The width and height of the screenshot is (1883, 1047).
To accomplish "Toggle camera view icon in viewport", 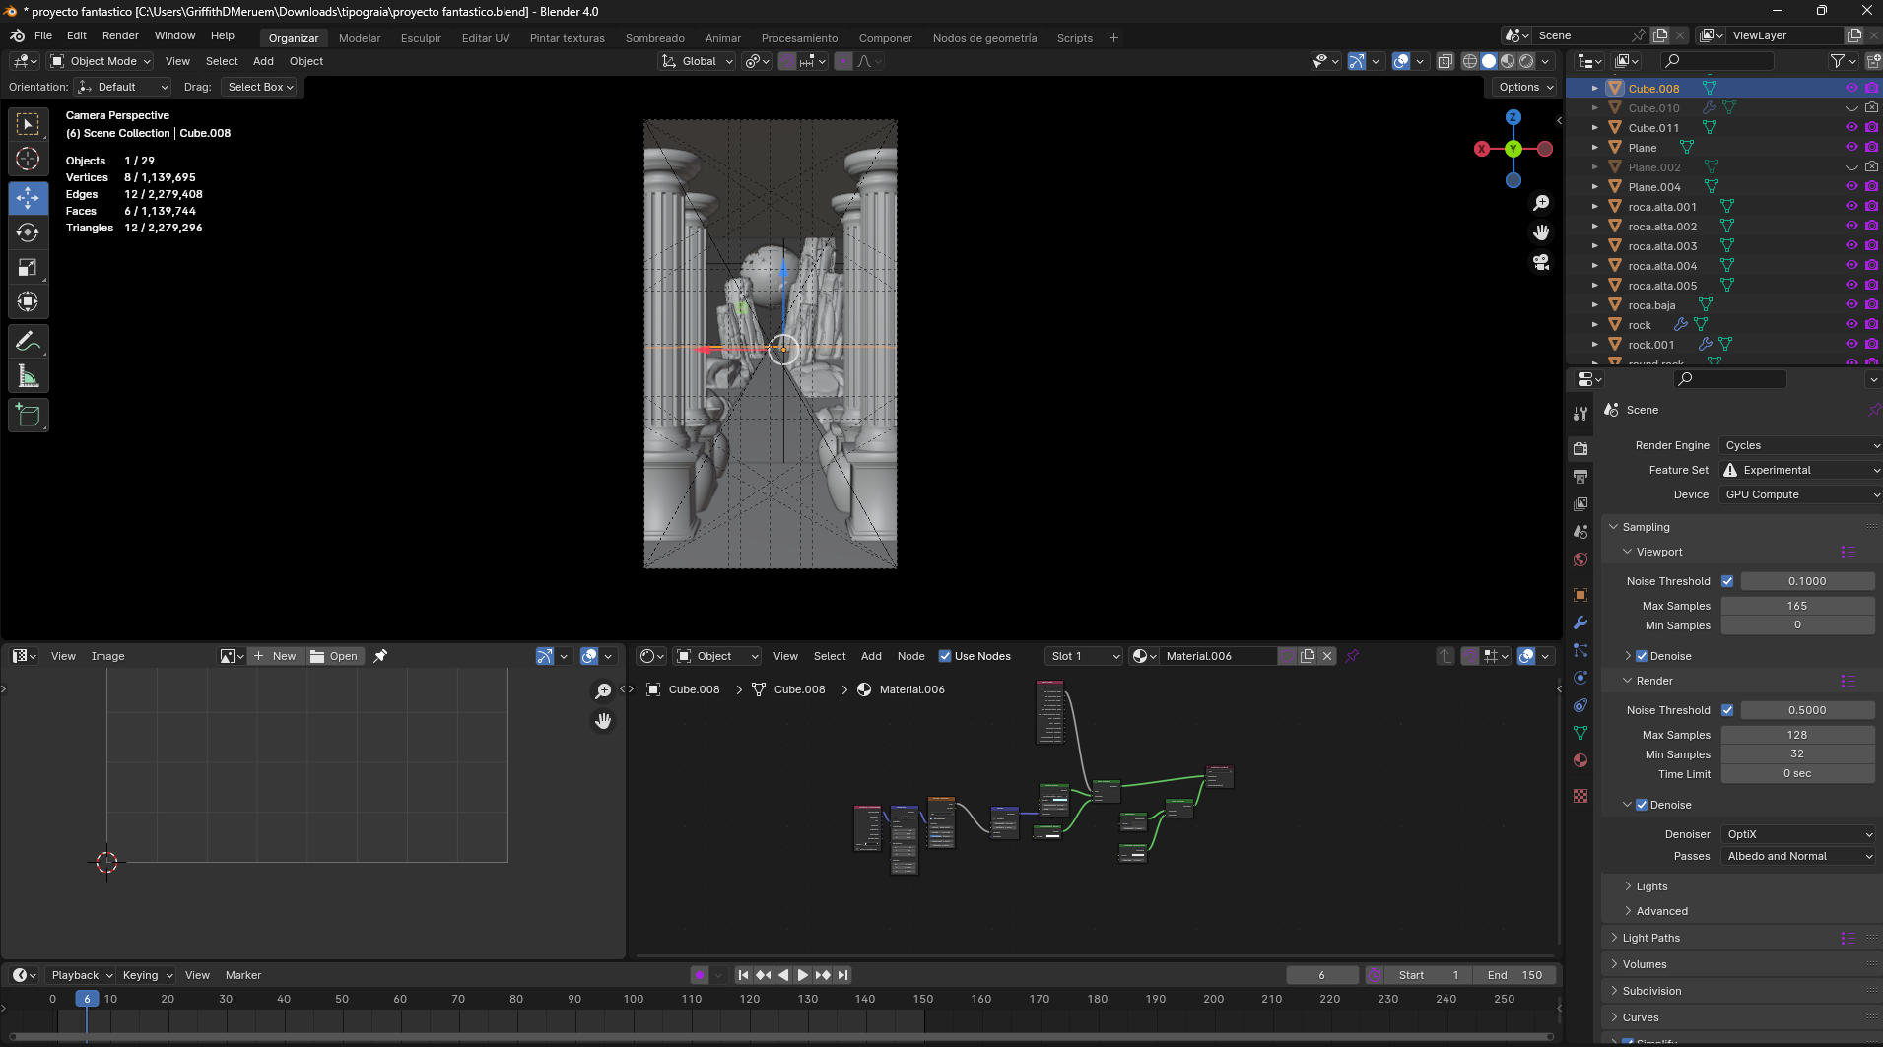I will coord(1541,262).
